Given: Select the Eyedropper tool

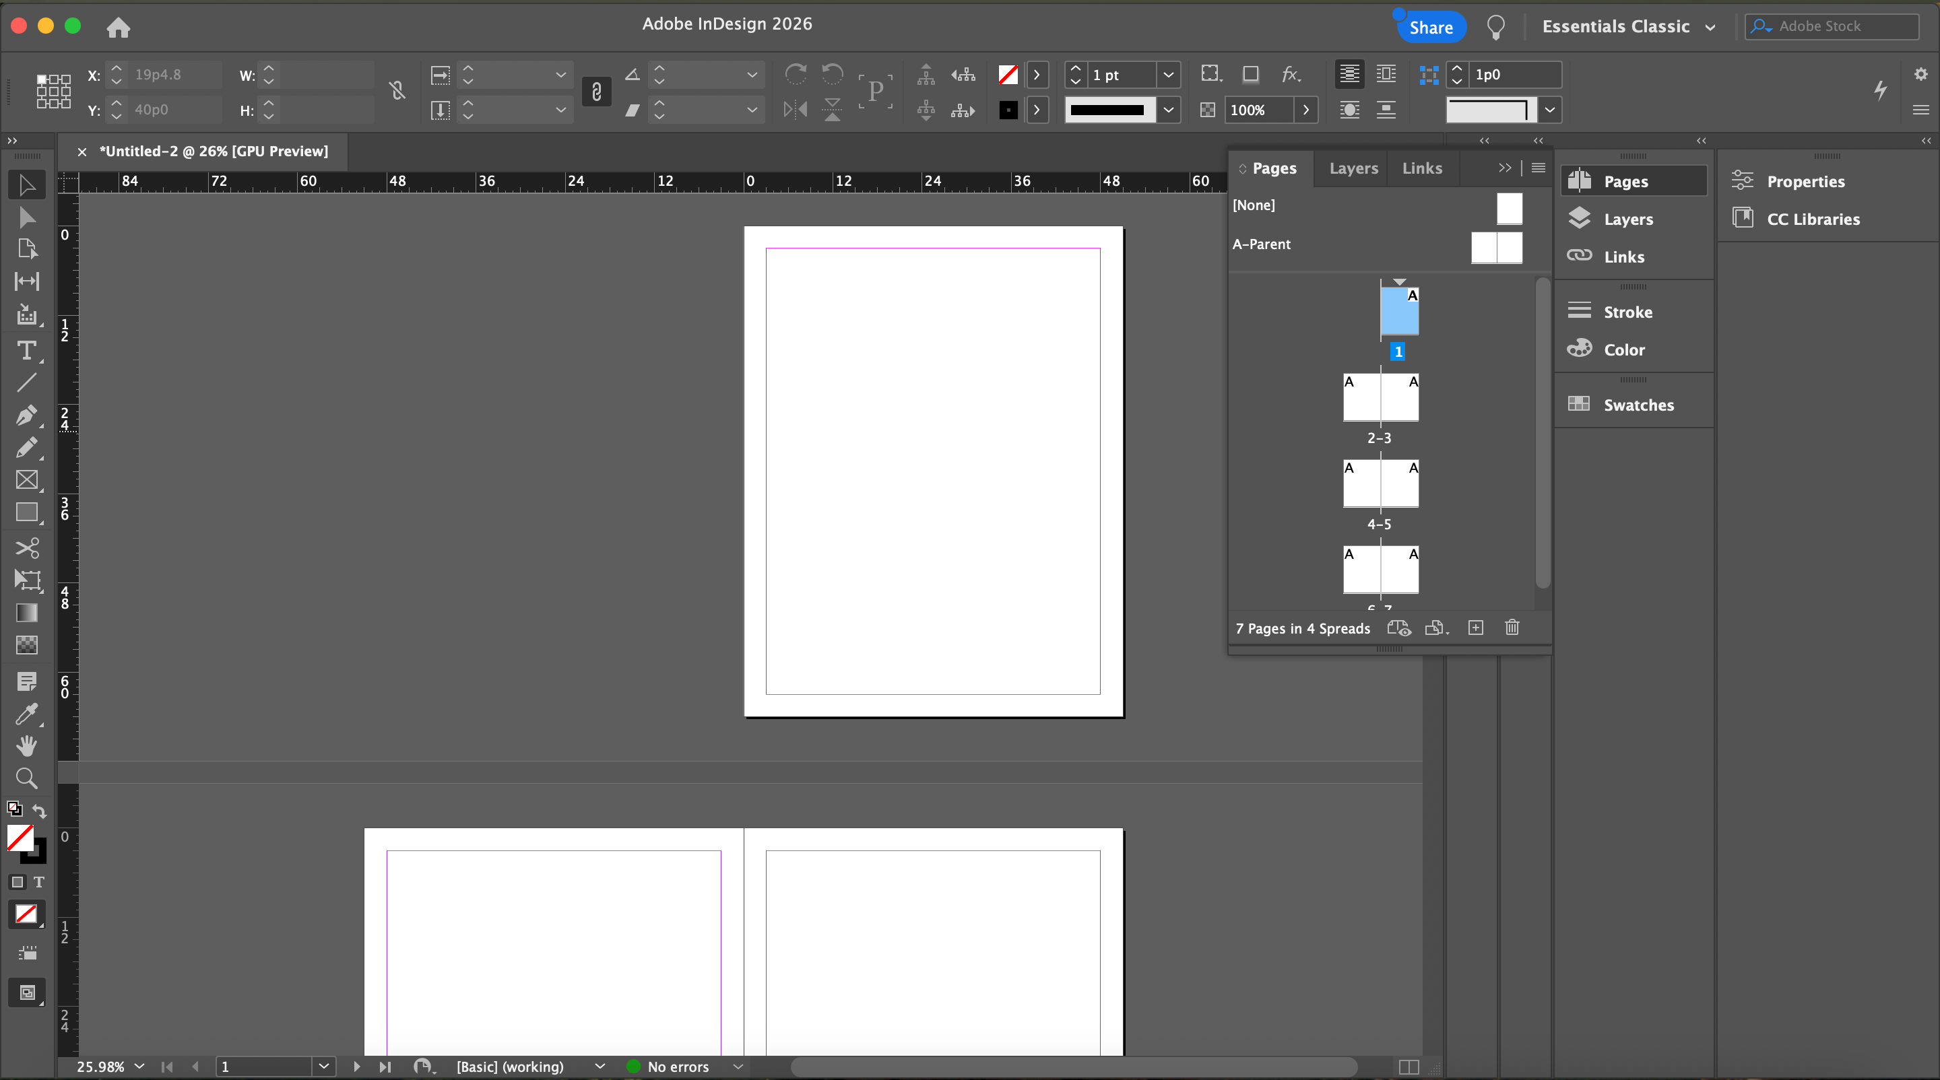Looking at the screenshot, I should coord(26,714).
